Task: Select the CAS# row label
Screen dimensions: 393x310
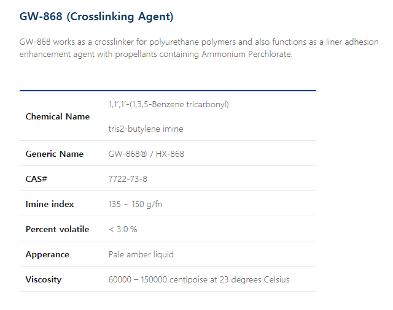Action: pyautogui.click(x=37, y=179)
